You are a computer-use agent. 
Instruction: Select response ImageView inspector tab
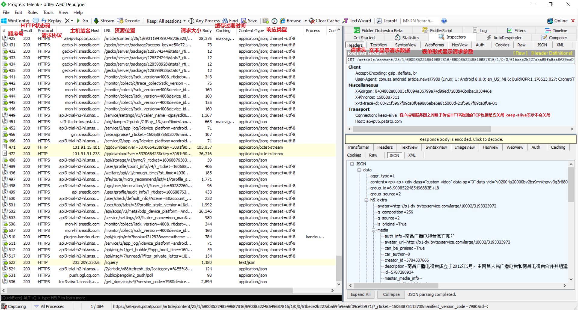coord(465,147)
